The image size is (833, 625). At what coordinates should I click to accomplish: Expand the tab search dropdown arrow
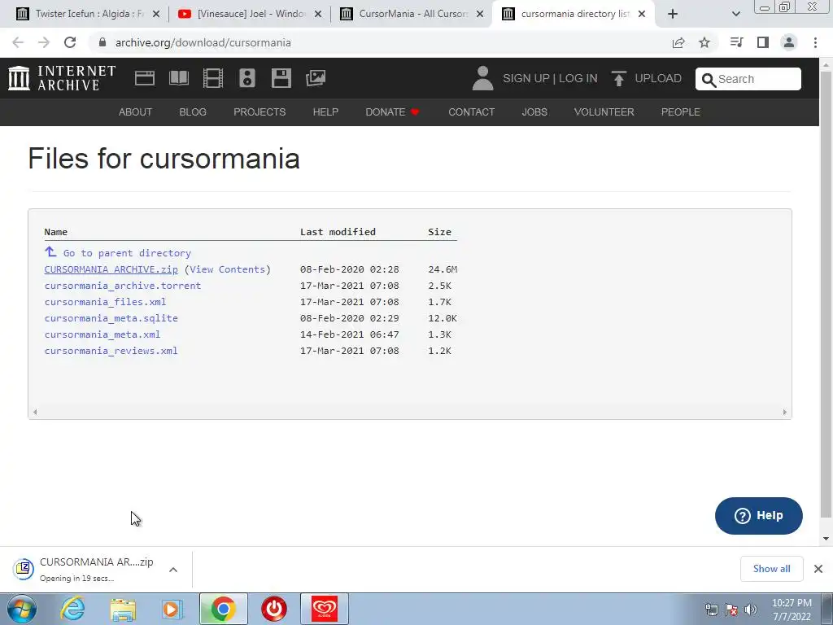pyautogui.click(x=735, y=14)
